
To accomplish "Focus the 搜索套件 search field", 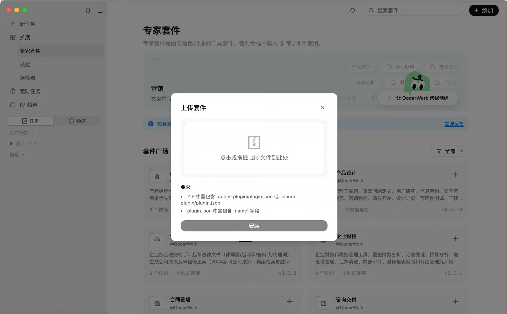I will pyautogui.click(x=414, y=10).
